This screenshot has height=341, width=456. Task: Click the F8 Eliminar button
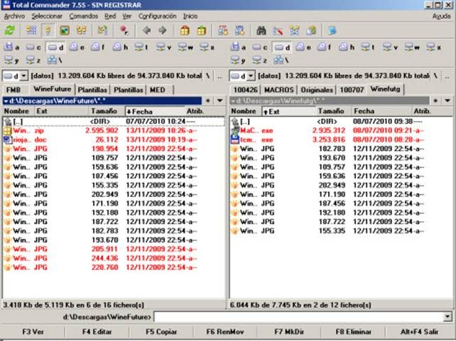(353, 332)
